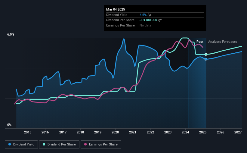Click the pink Earnings Per Share legend dot
247x153 pixels.
pyautogui.click(x=85, y=144)
